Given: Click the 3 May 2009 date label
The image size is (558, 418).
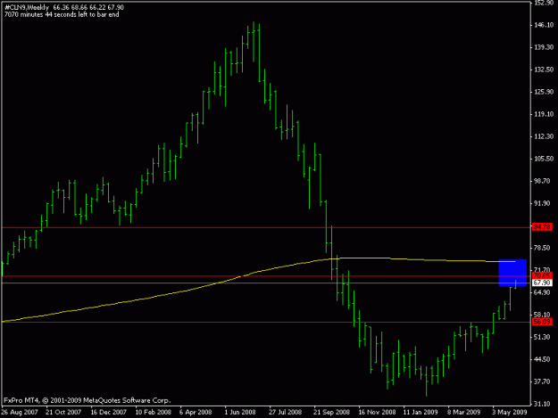Looking at the screenshot, I should click(x=509, y=412).
